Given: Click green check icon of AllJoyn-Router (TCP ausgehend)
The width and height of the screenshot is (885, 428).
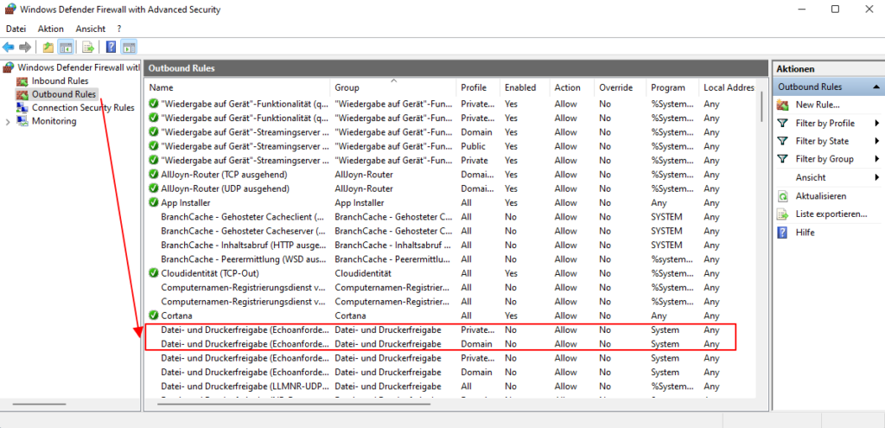Looking at the screenshot, I should coord(153,175).
